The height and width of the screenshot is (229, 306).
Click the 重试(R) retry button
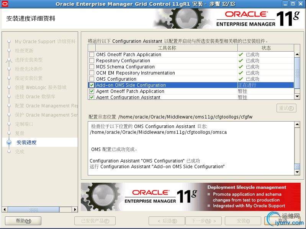click(x=286, y=108)
